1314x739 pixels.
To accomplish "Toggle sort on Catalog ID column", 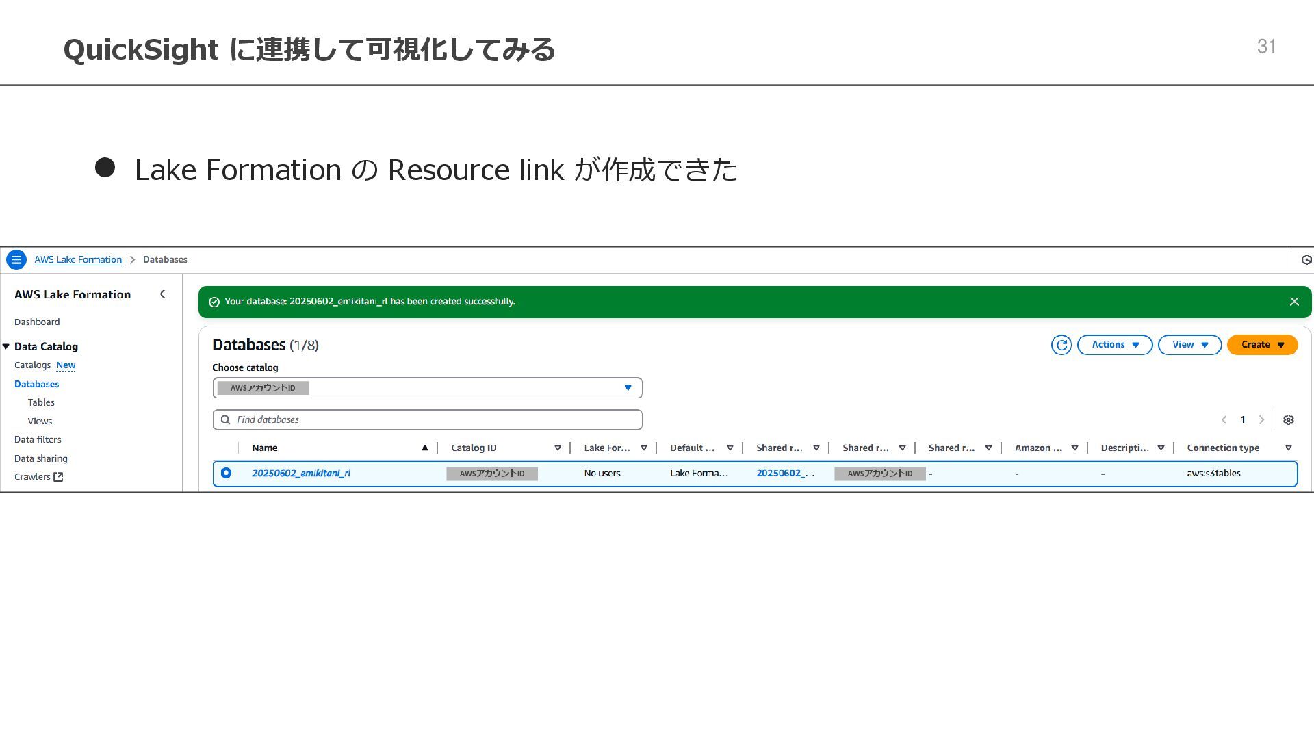I will [x=557, y=448].
